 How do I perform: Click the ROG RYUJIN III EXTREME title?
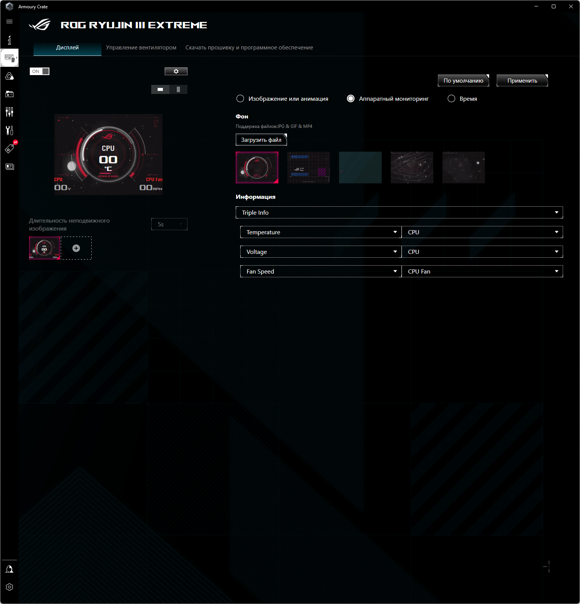(134, 25)
